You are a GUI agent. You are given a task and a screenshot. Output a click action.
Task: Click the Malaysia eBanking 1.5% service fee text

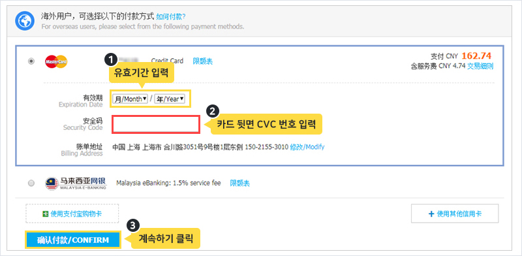(x=168, y=183)
